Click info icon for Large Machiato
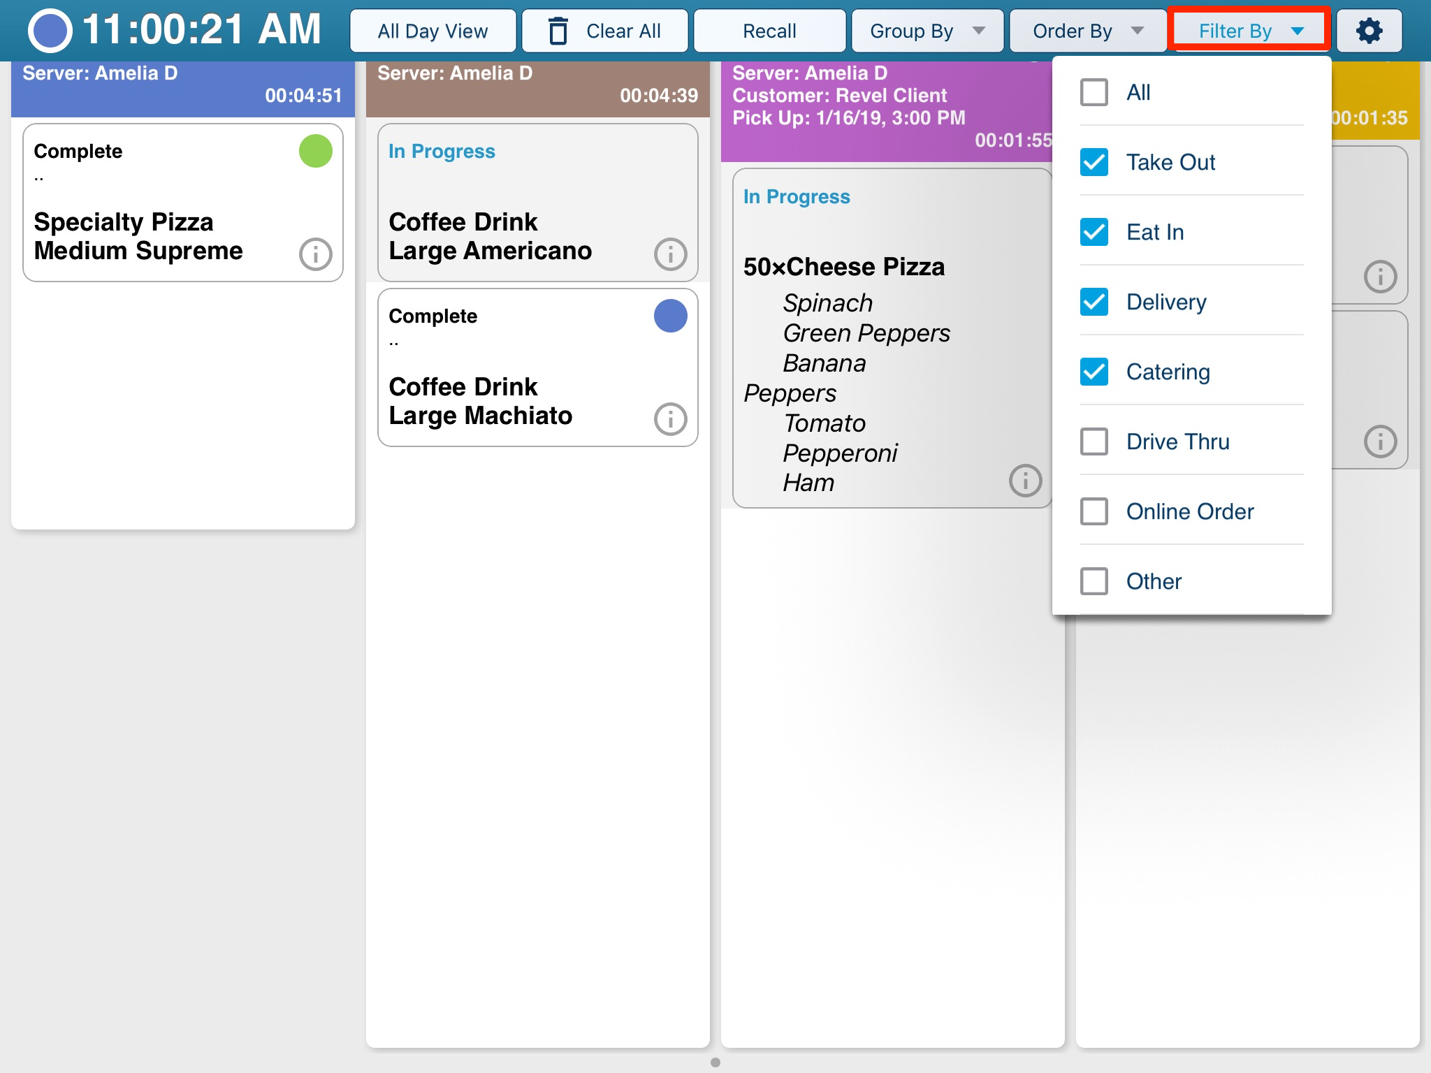Viewport: 1431px width, 1073px height. [670, 419]
